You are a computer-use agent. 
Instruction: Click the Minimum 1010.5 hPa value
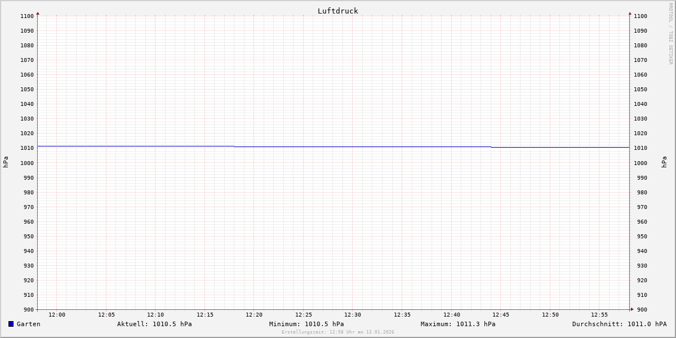pos(306,324)
